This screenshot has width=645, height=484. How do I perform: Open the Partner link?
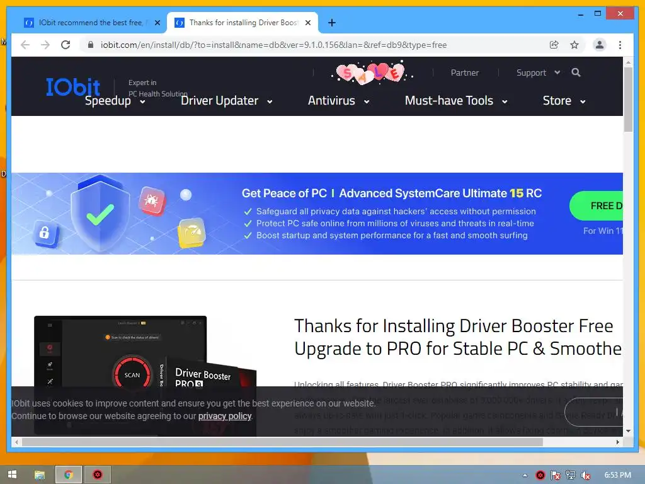point(465,73)
